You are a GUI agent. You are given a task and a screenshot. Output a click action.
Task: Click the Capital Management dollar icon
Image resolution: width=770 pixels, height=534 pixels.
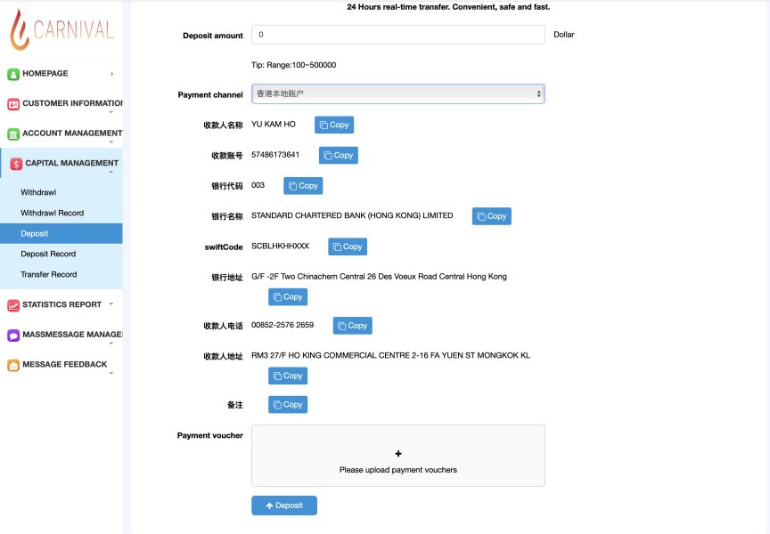click(x=16, y=164)
